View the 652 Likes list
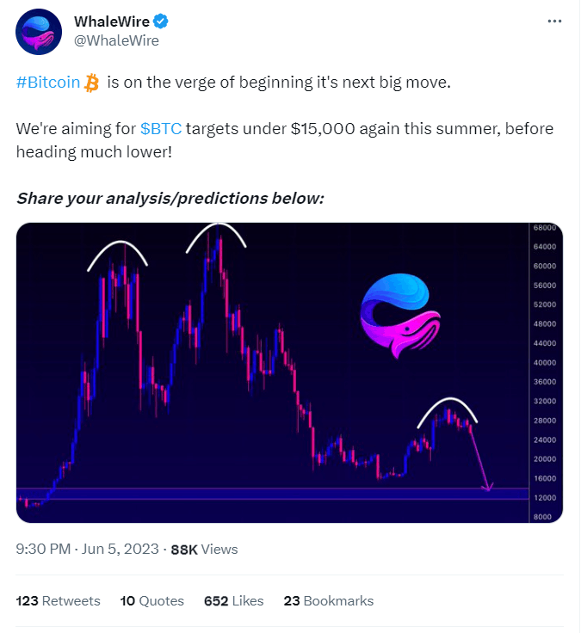The image size is (581, 633). pyautogui.click(x=234, y=600)
